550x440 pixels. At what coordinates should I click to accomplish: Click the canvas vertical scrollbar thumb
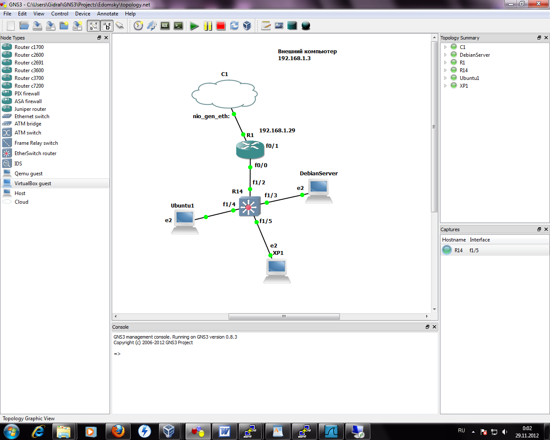[x=434, y=127]
